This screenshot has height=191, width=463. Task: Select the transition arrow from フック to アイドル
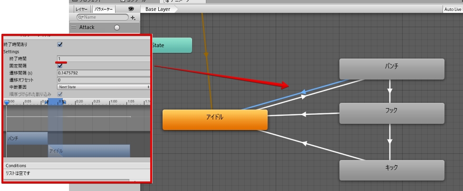coord(303,114)
